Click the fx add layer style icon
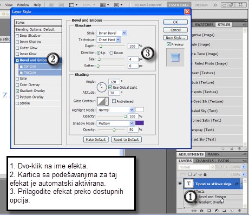 click(201, 211)
